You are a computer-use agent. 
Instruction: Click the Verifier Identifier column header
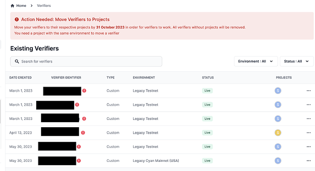pos(66,78)
